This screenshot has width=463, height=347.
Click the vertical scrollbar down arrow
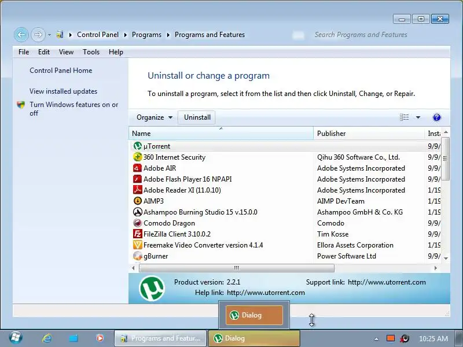446,258
